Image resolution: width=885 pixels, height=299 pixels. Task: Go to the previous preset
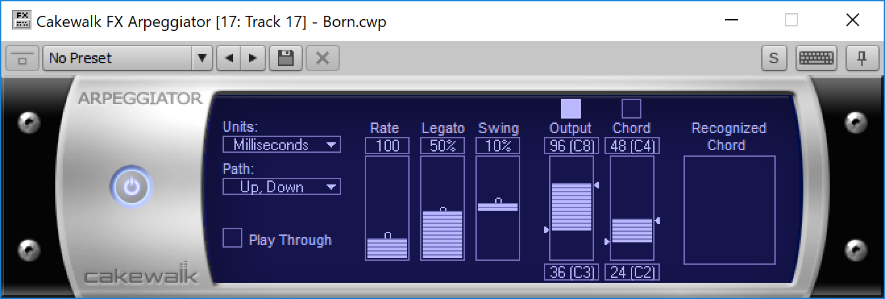click(228, 58)
